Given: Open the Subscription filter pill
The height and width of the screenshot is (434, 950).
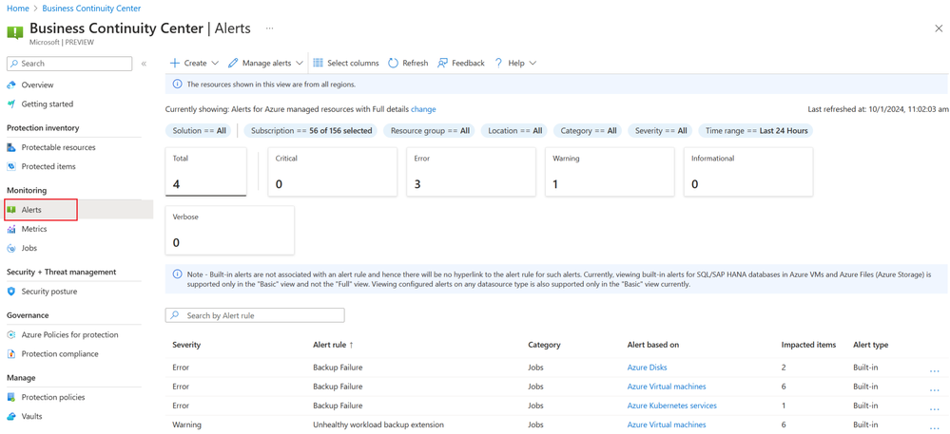Looking at the screenshot, I should tap(311, 131).
